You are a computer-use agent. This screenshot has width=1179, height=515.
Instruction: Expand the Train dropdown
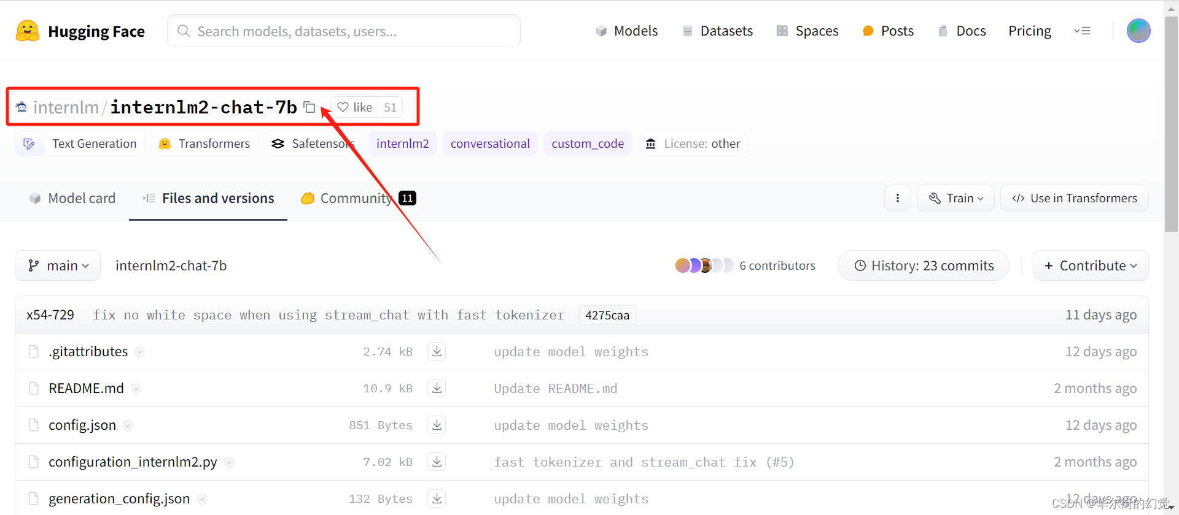[x=955, y=198]
